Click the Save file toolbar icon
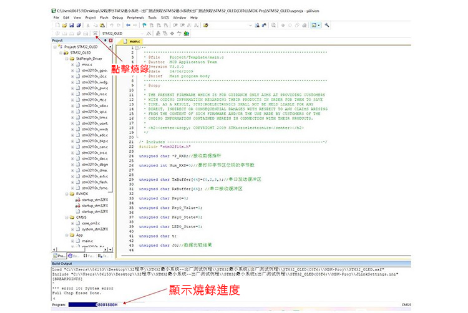The width and height of the screenshot is (468, 313). point(71,26)
